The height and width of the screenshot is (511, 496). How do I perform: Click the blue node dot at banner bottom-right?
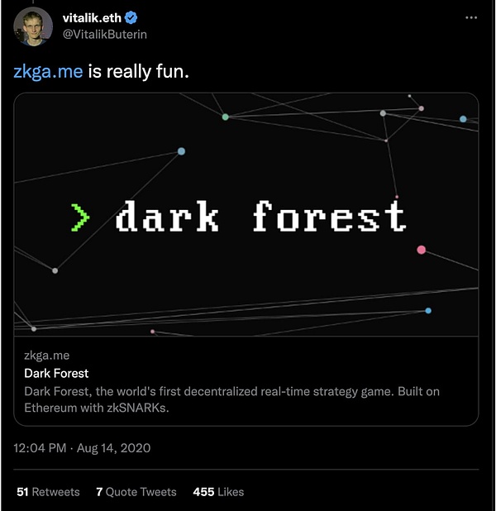[427, 311]
